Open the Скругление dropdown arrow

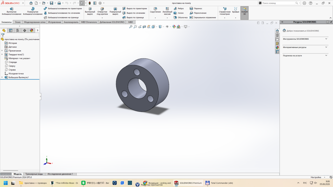pyautogui.click(x=155, y=18)
